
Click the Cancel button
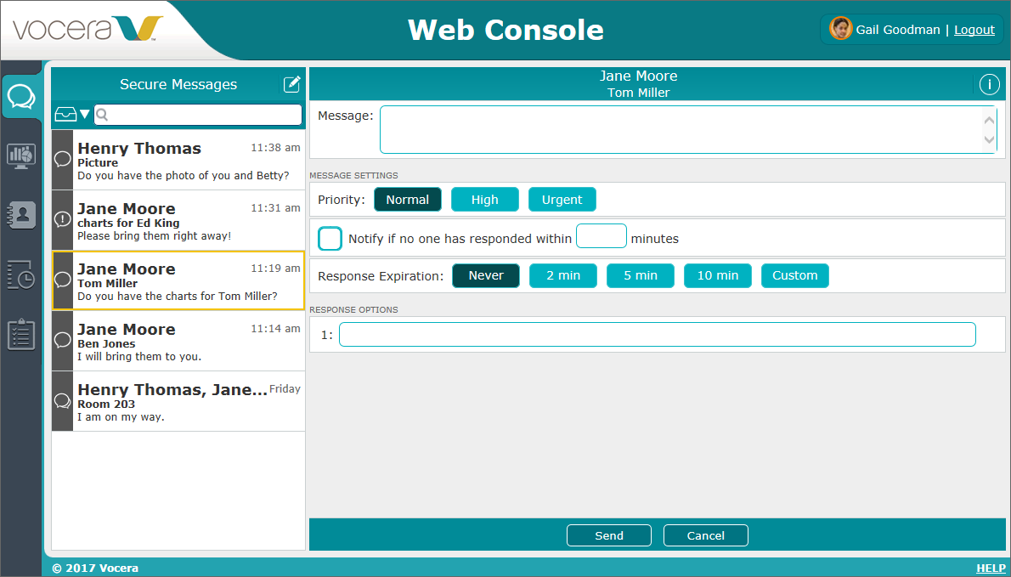(x=706, y=535)
